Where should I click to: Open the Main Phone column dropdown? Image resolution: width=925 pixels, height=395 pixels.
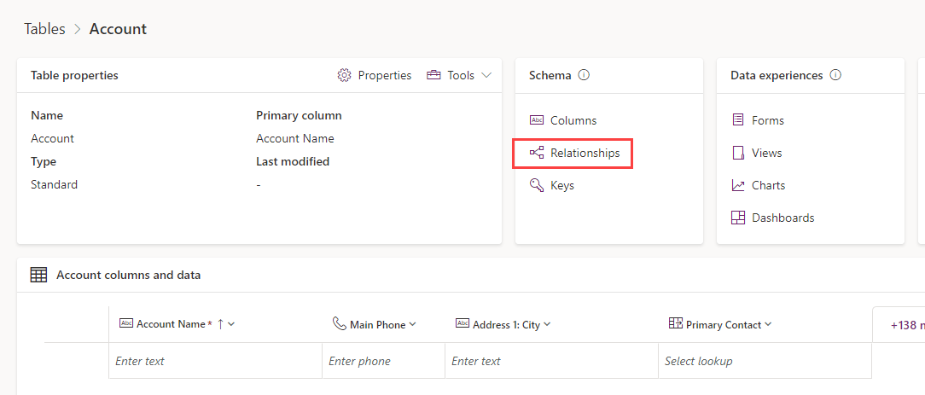412,325
